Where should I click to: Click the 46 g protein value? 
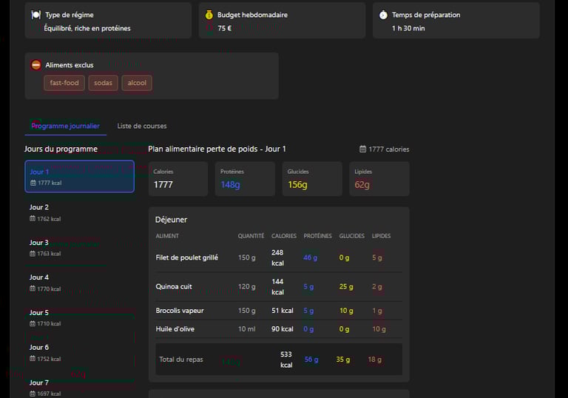coord(311,257)
